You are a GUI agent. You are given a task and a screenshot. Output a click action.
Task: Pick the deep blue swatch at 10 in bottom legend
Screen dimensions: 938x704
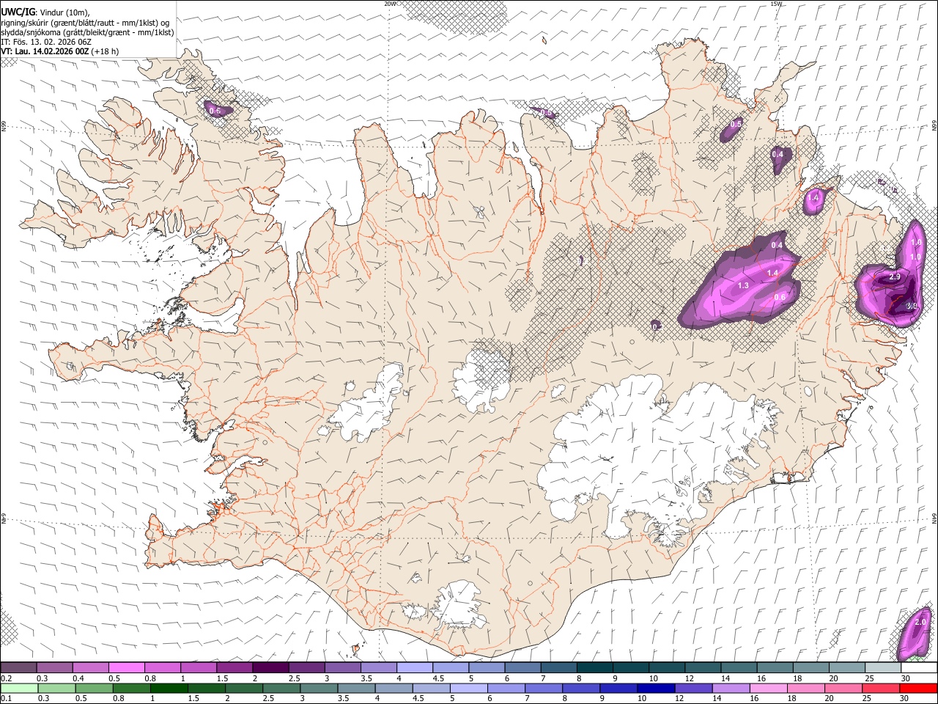(655, 688)
